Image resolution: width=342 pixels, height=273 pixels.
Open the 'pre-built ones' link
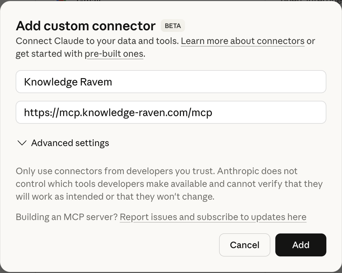(114, 54)
